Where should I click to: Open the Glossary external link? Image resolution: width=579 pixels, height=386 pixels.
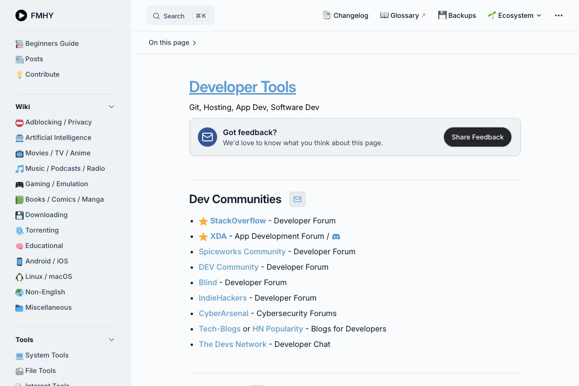pos(403,15)
